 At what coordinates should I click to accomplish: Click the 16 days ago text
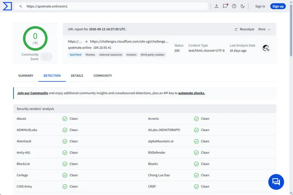pyautogui.click(x=238, y=51)
